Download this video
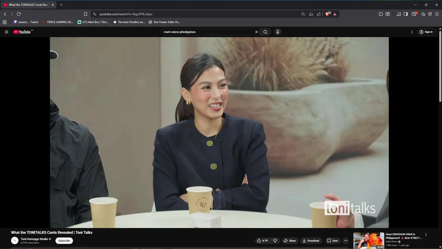Viewport: 442px width, 249px height. pos(311,241)
